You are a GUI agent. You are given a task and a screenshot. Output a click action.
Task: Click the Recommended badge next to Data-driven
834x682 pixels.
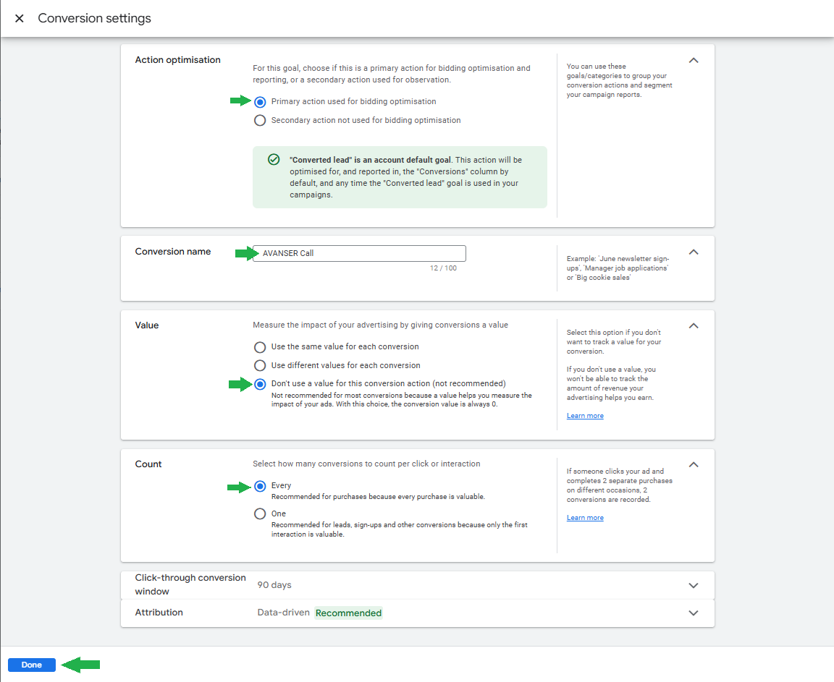pyautogui.click(x=348, y=613)
